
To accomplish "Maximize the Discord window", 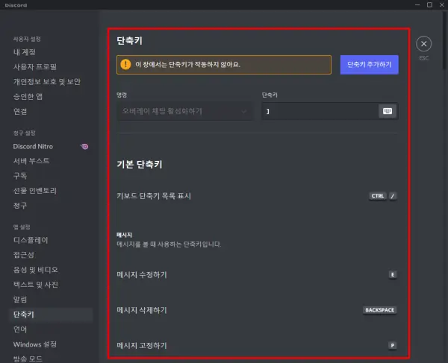I will click(429, 5).
